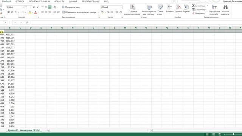Decrease font size with the small A icon
Screen dimensions: 242x136
(x=37, y=7)
